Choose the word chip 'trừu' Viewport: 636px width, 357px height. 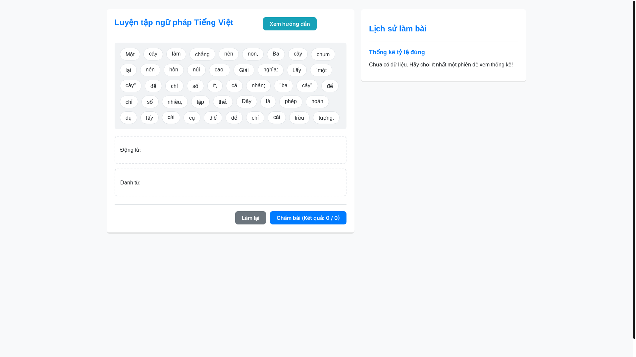(x=299, y=118)
